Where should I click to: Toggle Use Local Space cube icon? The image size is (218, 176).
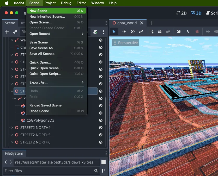click(x=179, y=32)
